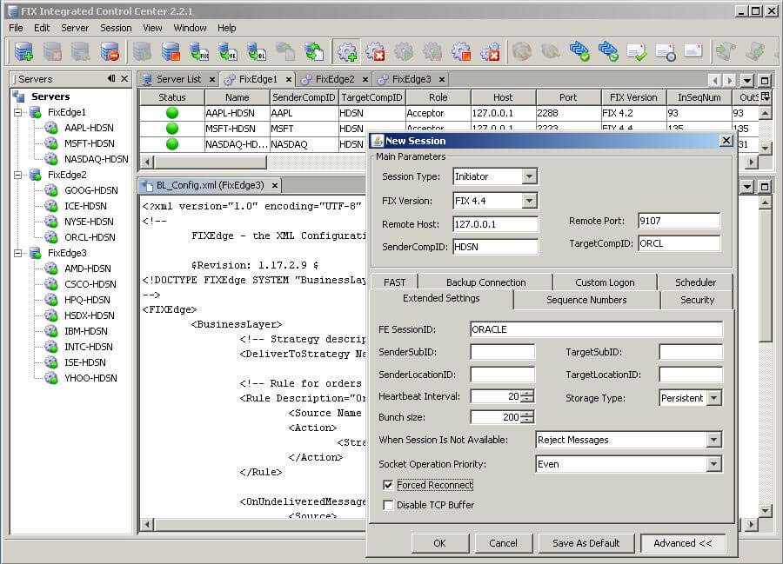Increase the Heartbeat Interval value
This screenshot has width=783, height=564.
click(x=527, y=393)
